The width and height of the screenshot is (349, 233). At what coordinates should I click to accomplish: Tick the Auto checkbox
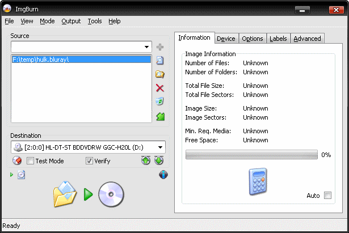point(327,196)
